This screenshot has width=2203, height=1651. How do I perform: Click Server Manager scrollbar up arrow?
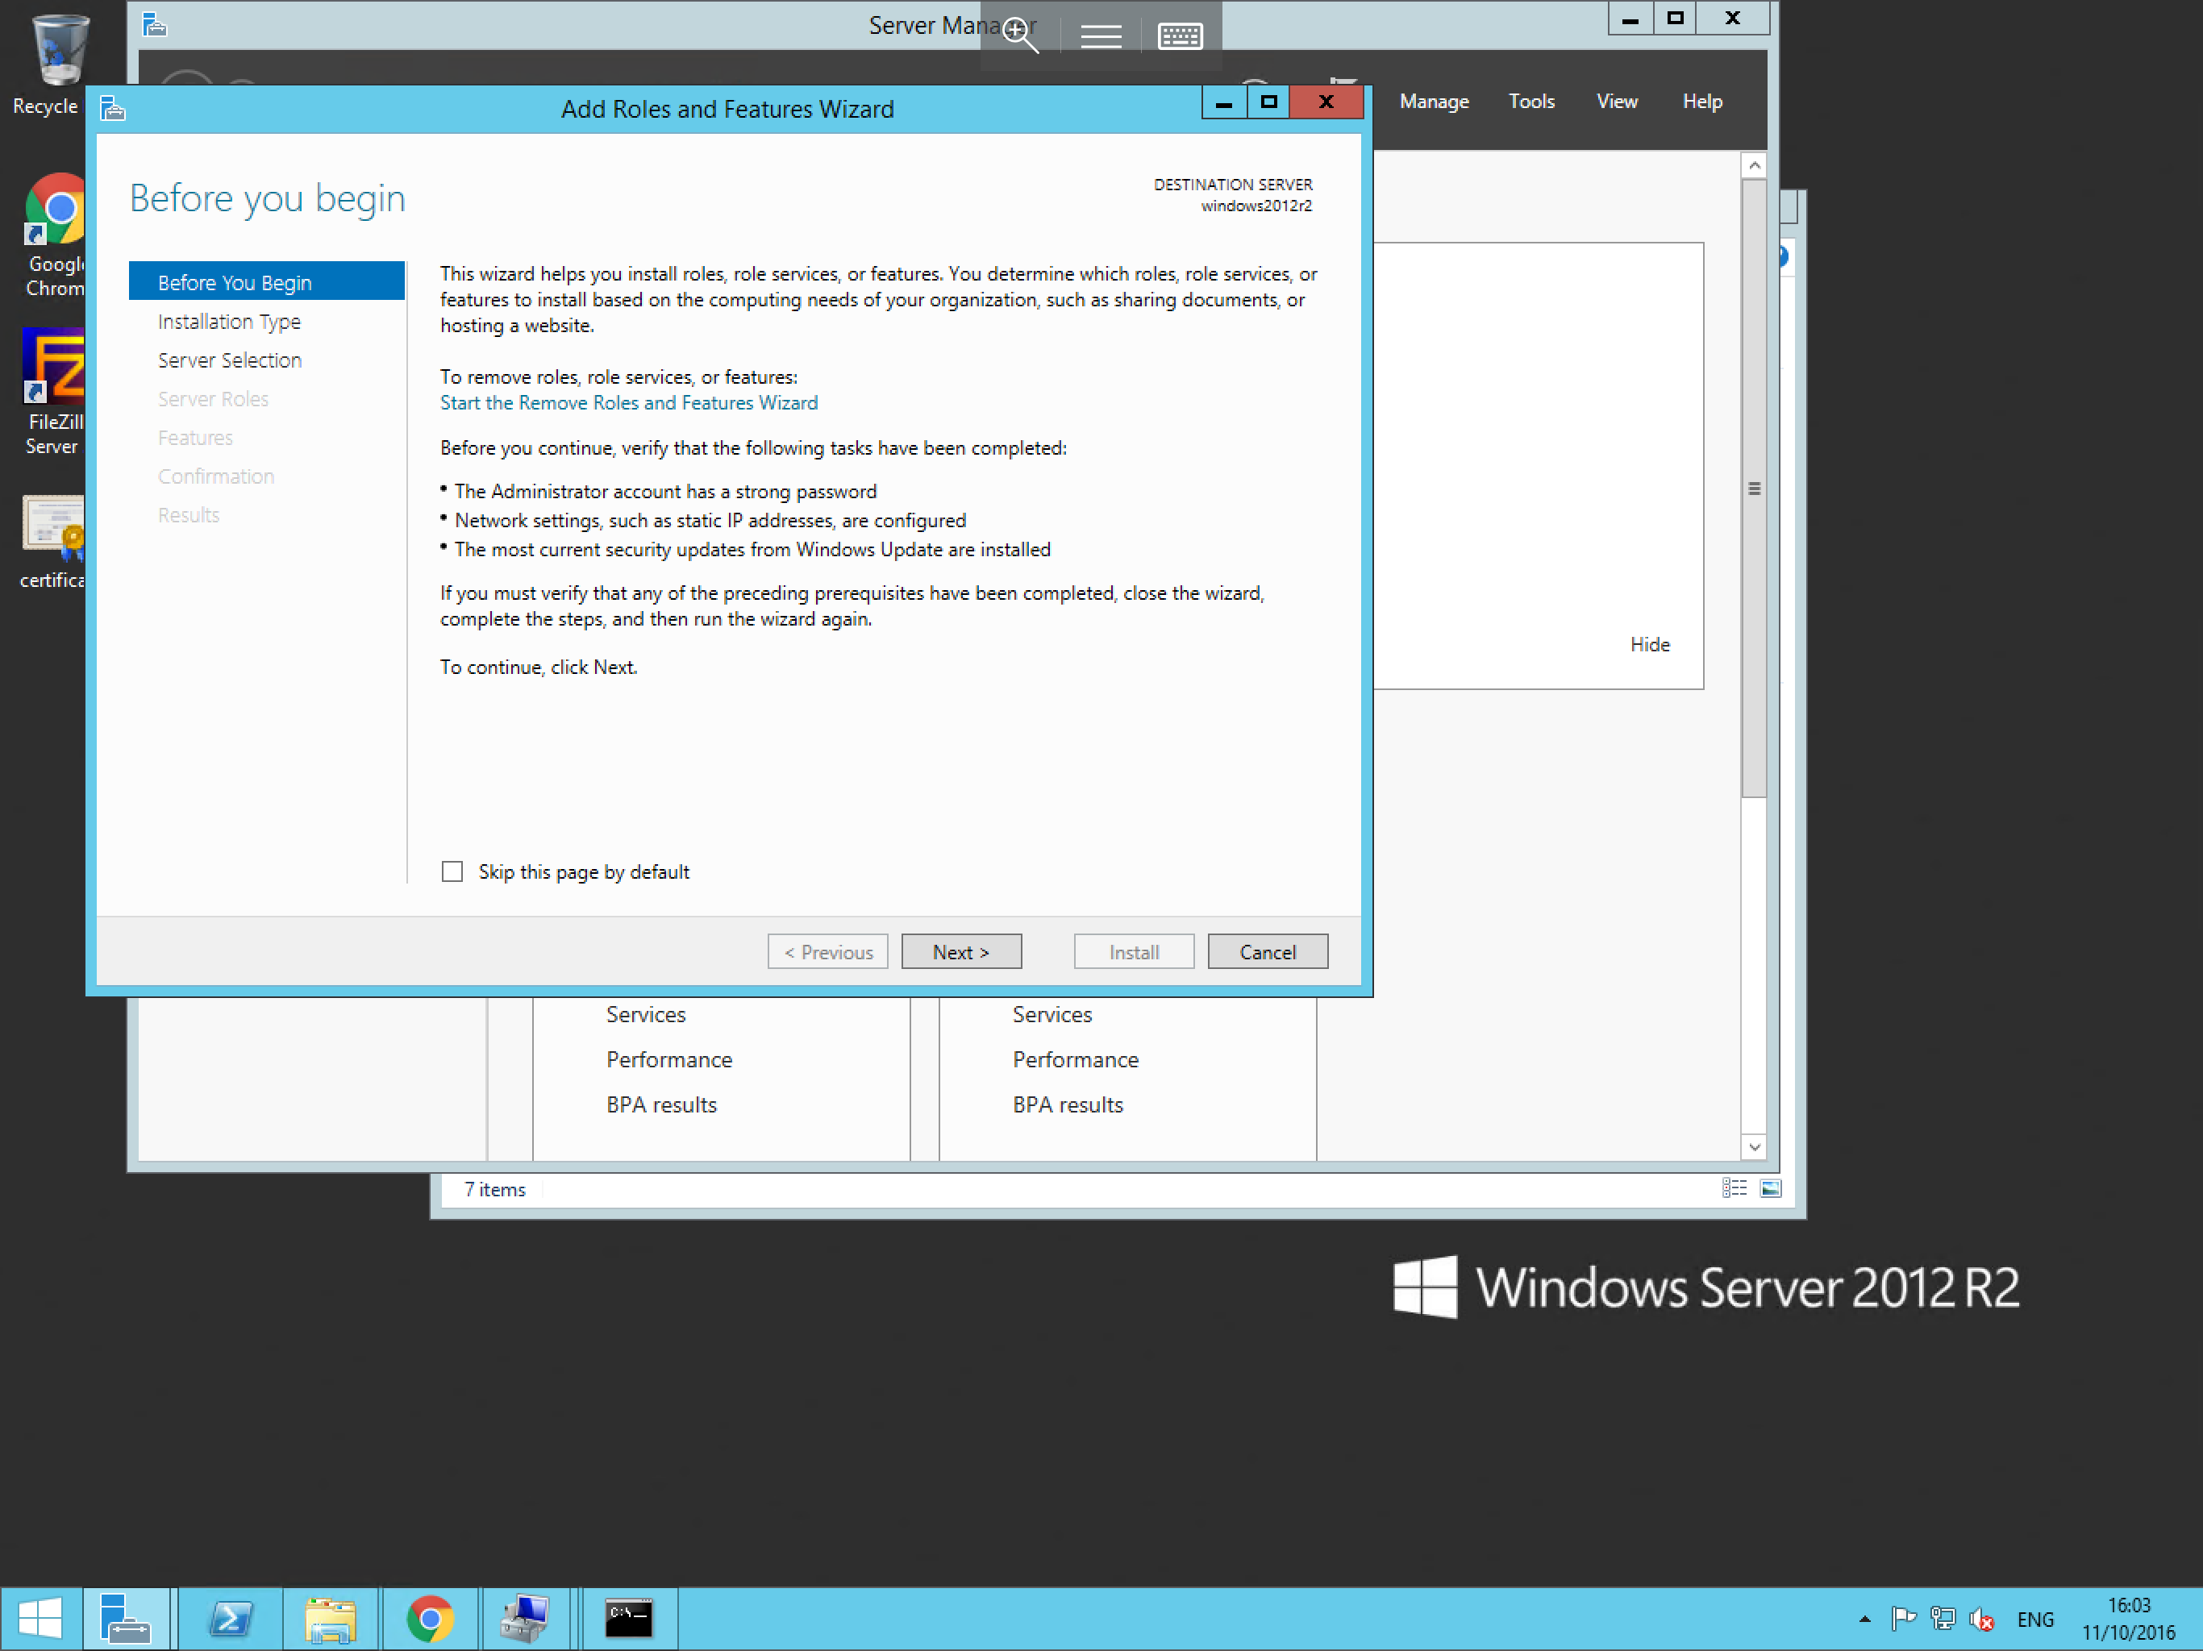1754,165
